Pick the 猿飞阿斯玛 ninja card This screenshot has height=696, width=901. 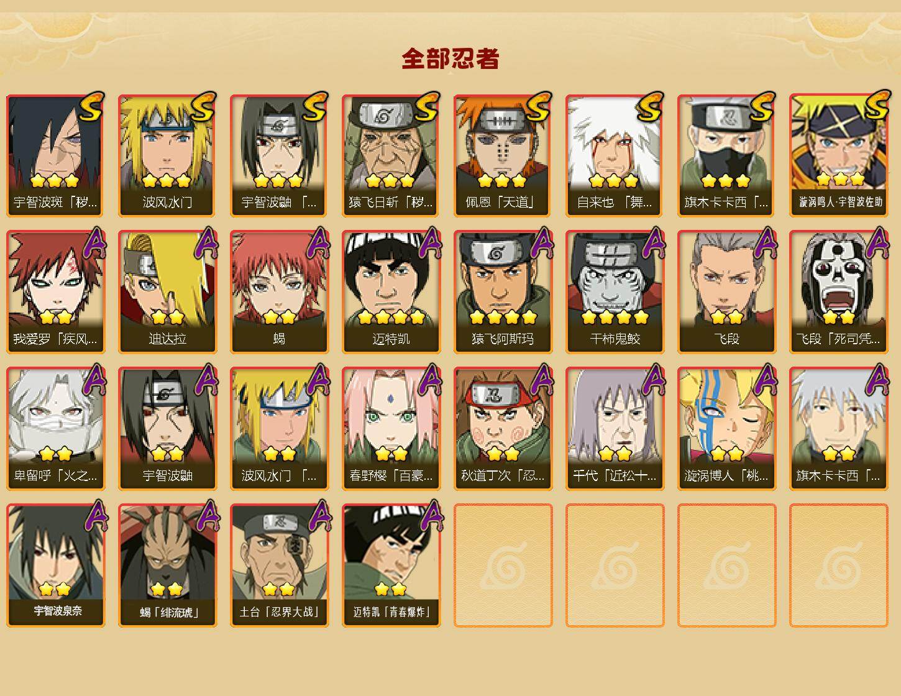[503, 292]
